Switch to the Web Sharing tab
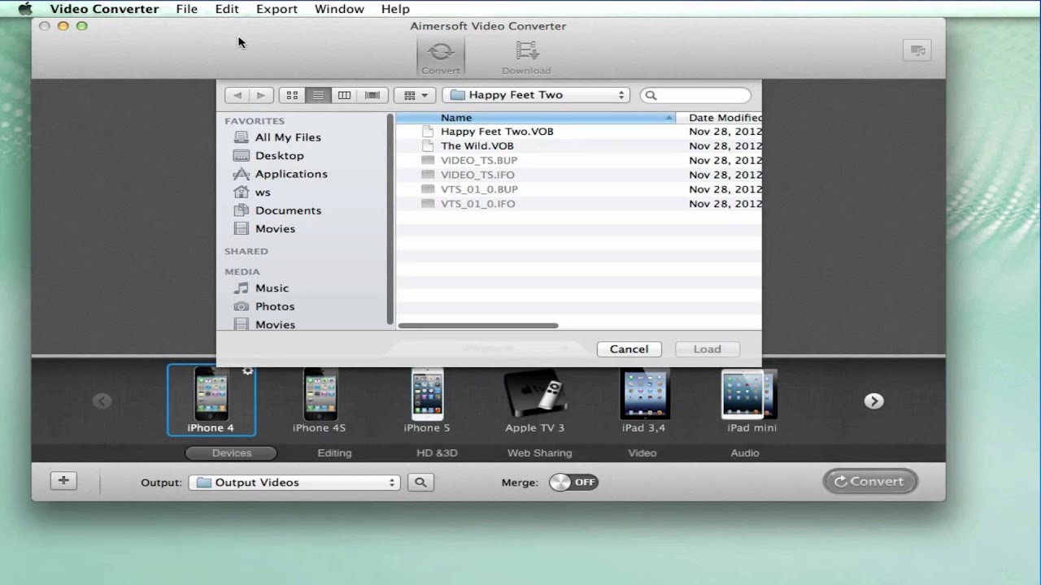 [540, 453]
